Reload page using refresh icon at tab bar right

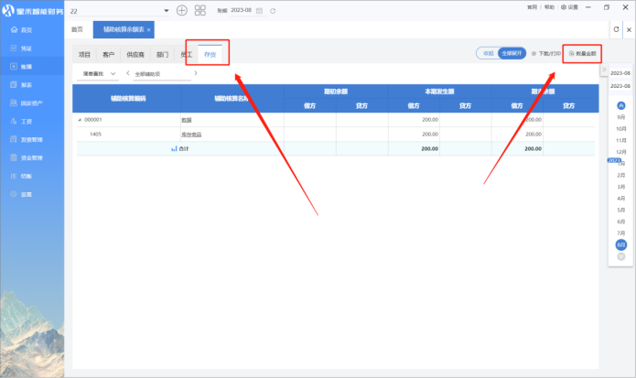tap(616, 30)
